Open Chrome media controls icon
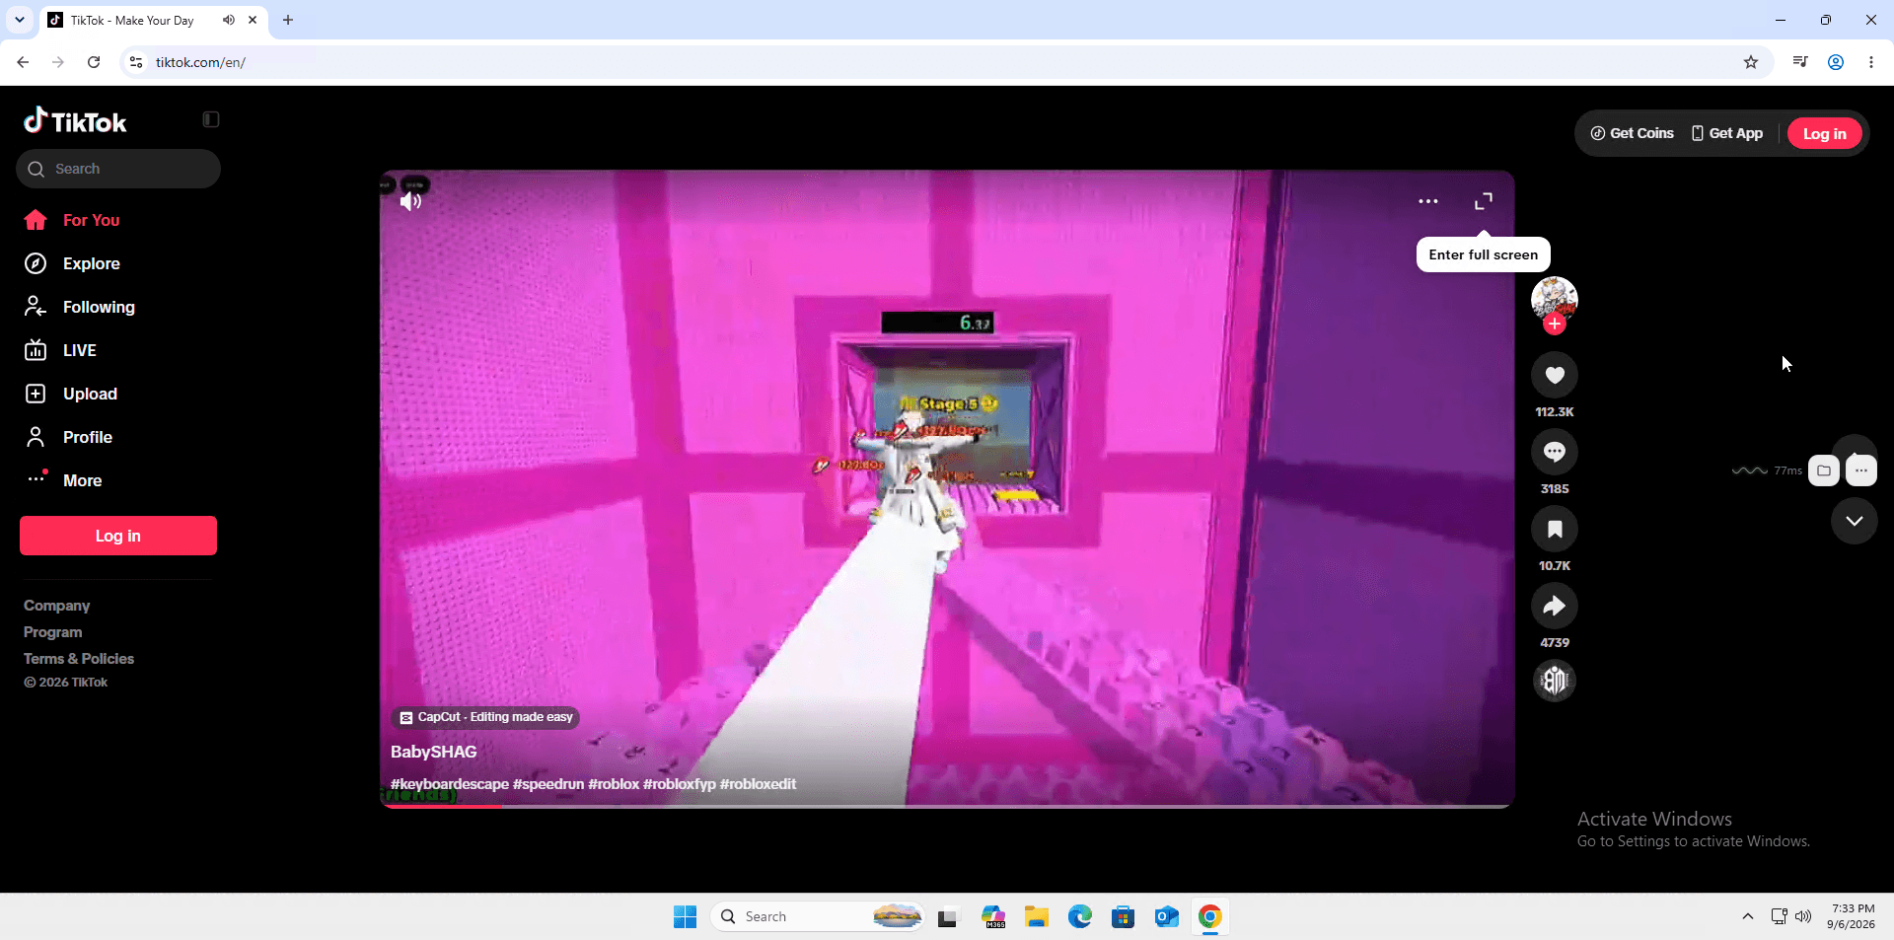The image size is (1894, 940). coord(1800,62)
